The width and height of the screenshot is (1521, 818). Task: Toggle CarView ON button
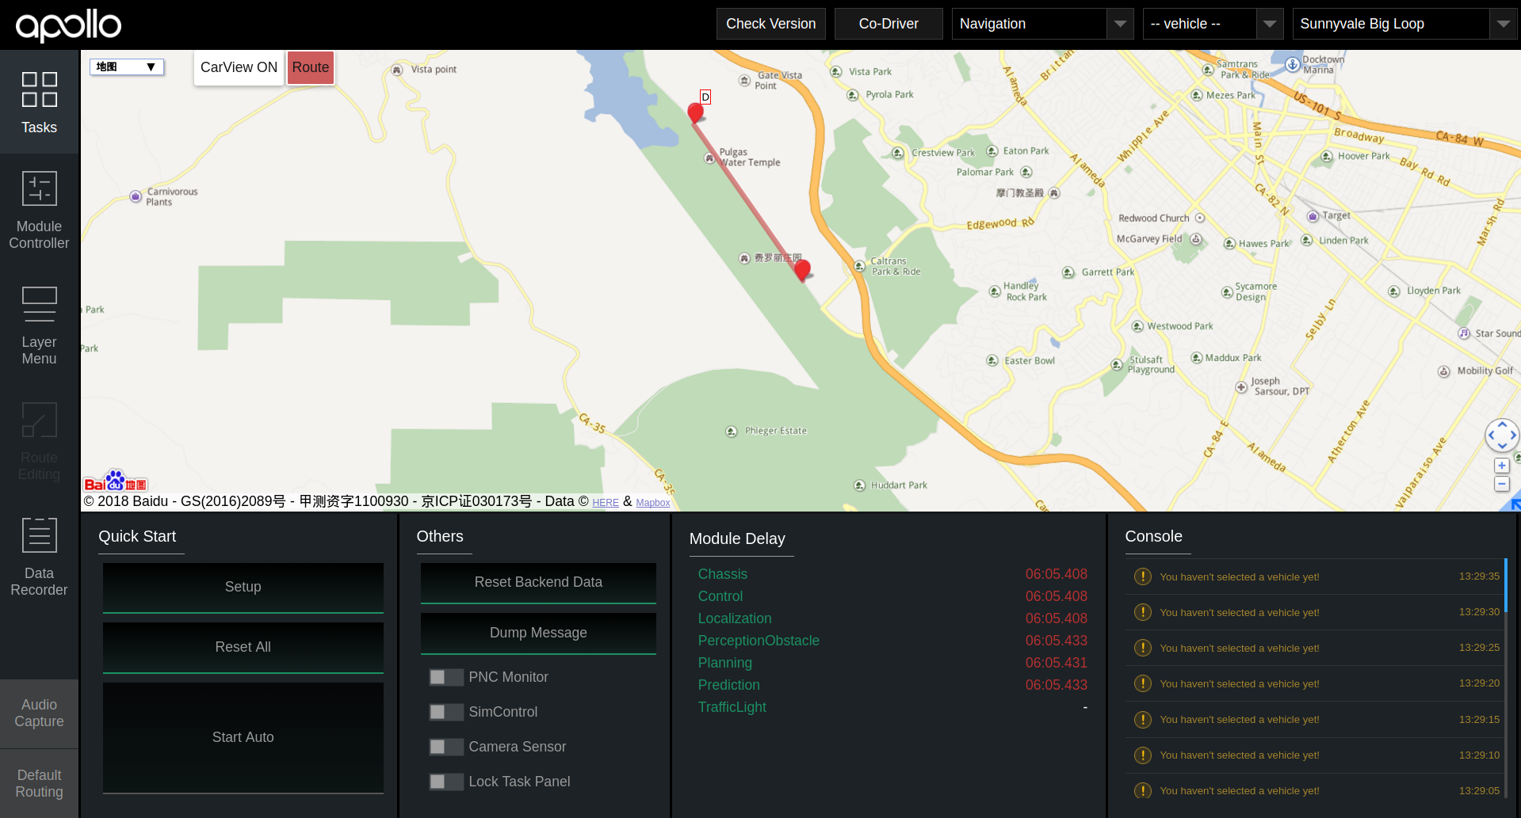[239, 67]
